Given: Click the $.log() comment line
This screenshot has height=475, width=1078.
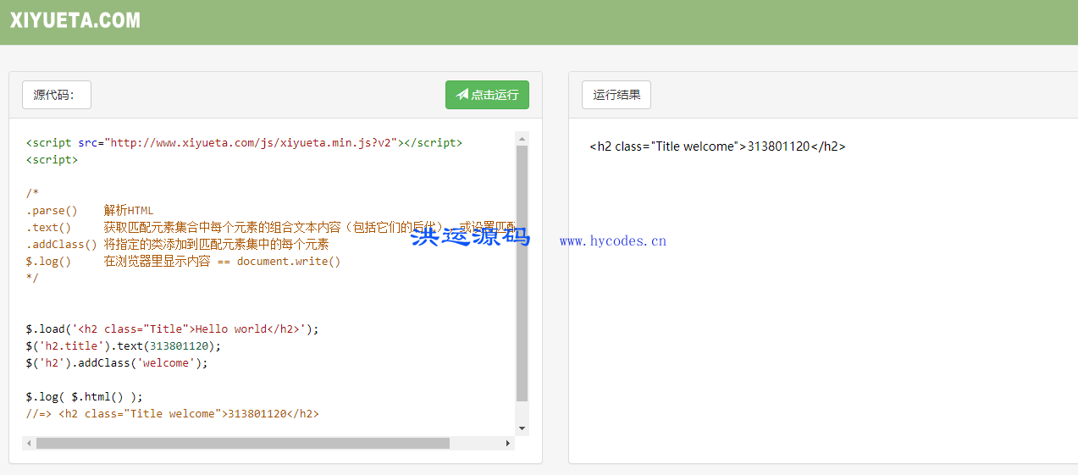Looking at the screenshot, I should (183, 261).
